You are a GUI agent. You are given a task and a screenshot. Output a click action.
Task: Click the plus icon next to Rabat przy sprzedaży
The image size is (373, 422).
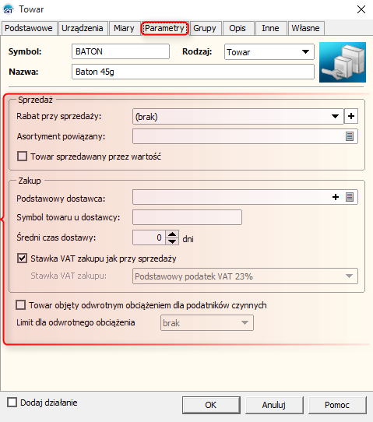tap(351, 116)
